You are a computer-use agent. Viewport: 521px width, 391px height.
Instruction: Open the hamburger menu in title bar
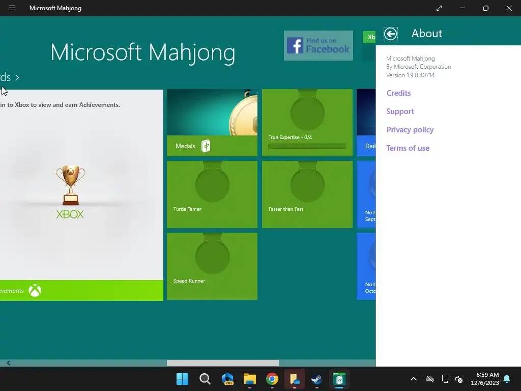12,8
